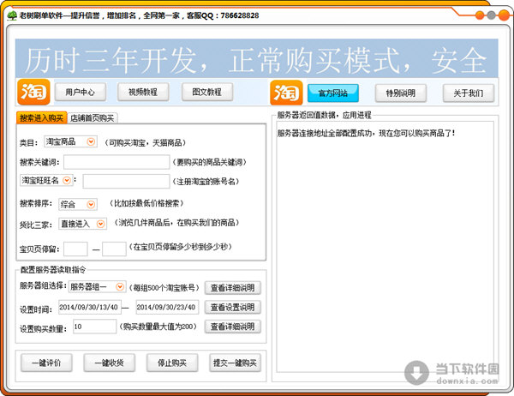Click 查看详细说明 beside purchase quantity
514x396 pixels.
click(233, 327)
